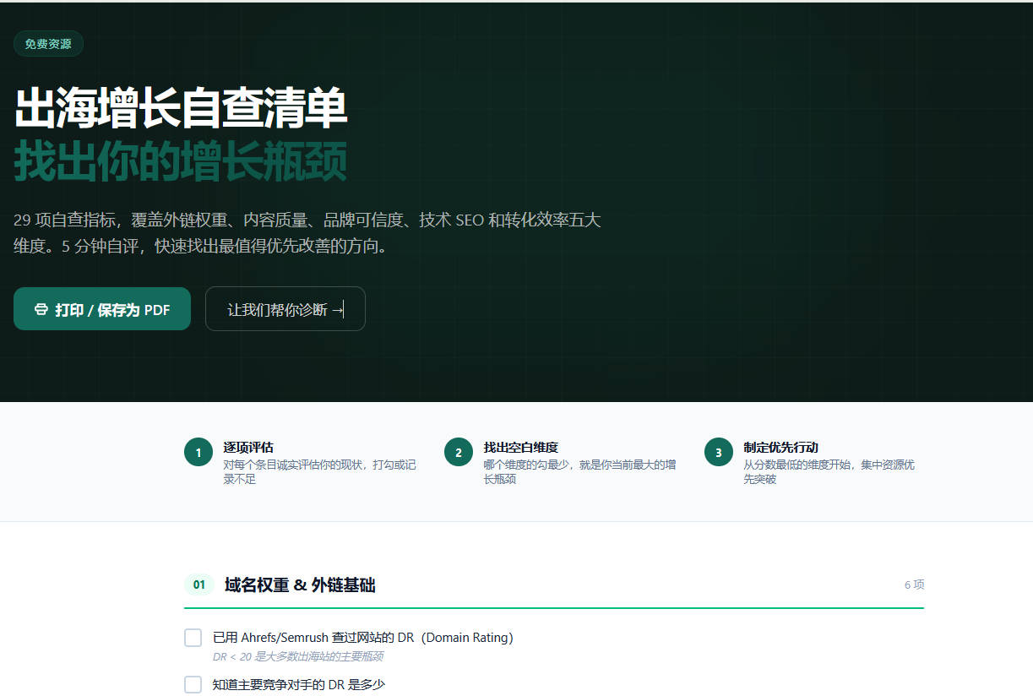Check the 已用 Ahrefs/Semrush 查过网站的 DR checkbox

193,638
